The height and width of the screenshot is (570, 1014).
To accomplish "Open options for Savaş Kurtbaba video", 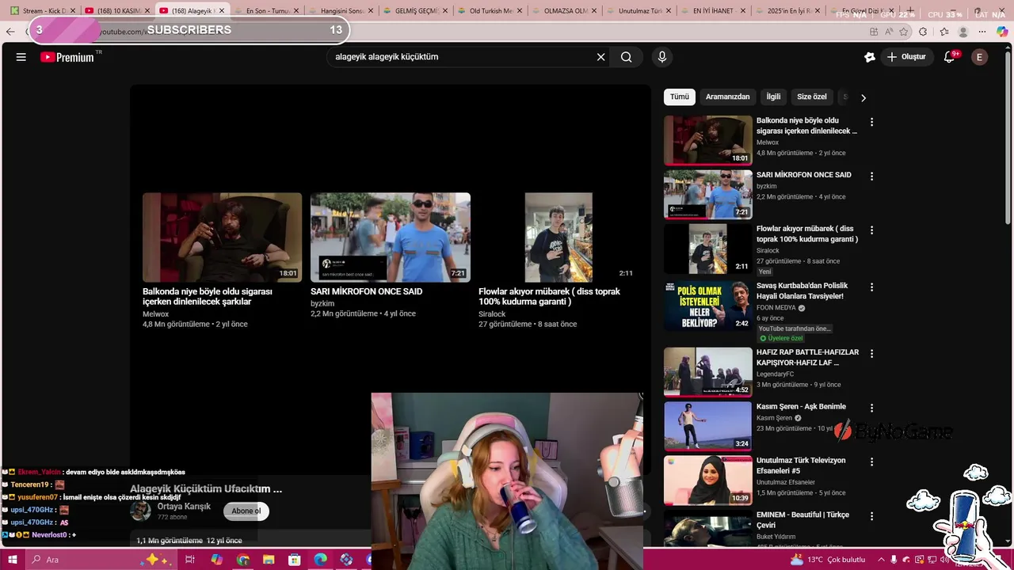I will coord(871,287).
